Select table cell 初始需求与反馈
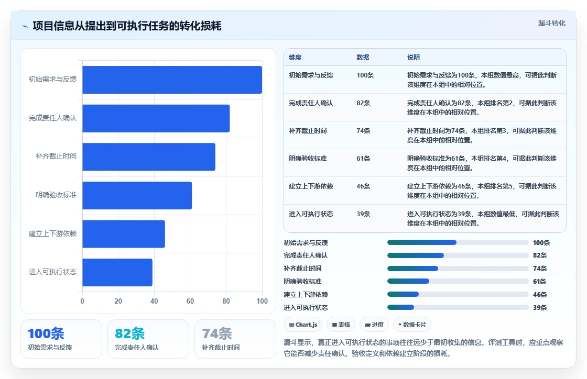The height and width of the screenshot is (379, 587). click(311, 75)
